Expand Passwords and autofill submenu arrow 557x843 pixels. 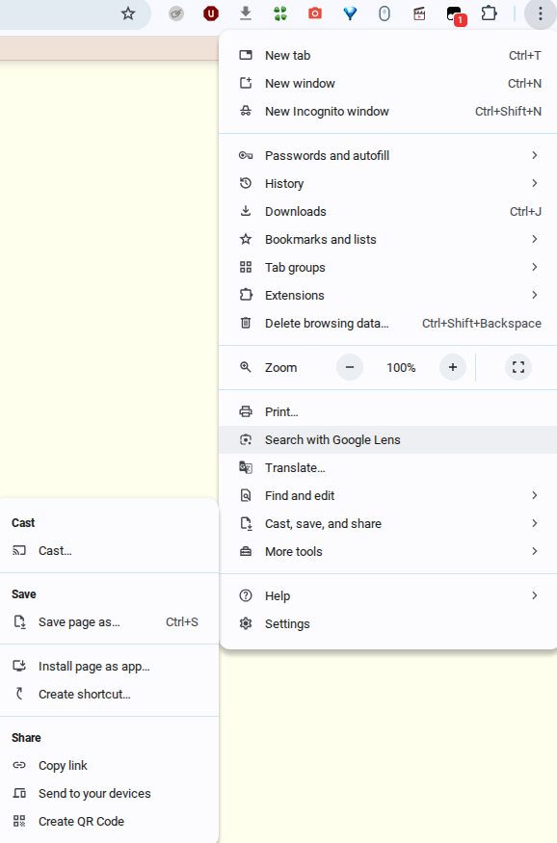(x=535, y=155)
